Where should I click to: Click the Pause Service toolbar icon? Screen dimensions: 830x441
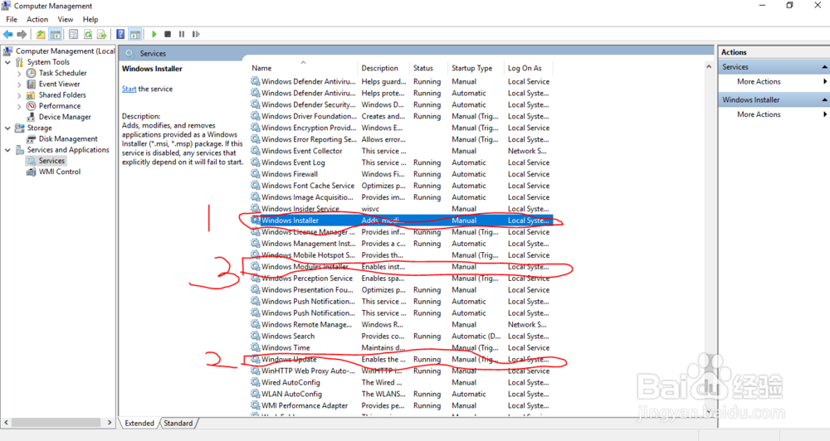(x=182, y=34)
